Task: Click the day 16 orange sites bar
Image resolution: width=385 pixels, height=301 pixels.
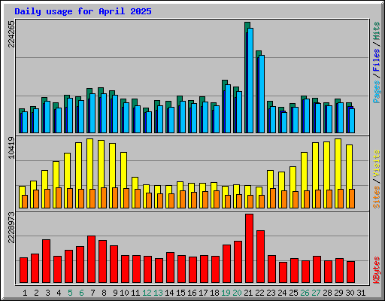Action: [194, 200]
